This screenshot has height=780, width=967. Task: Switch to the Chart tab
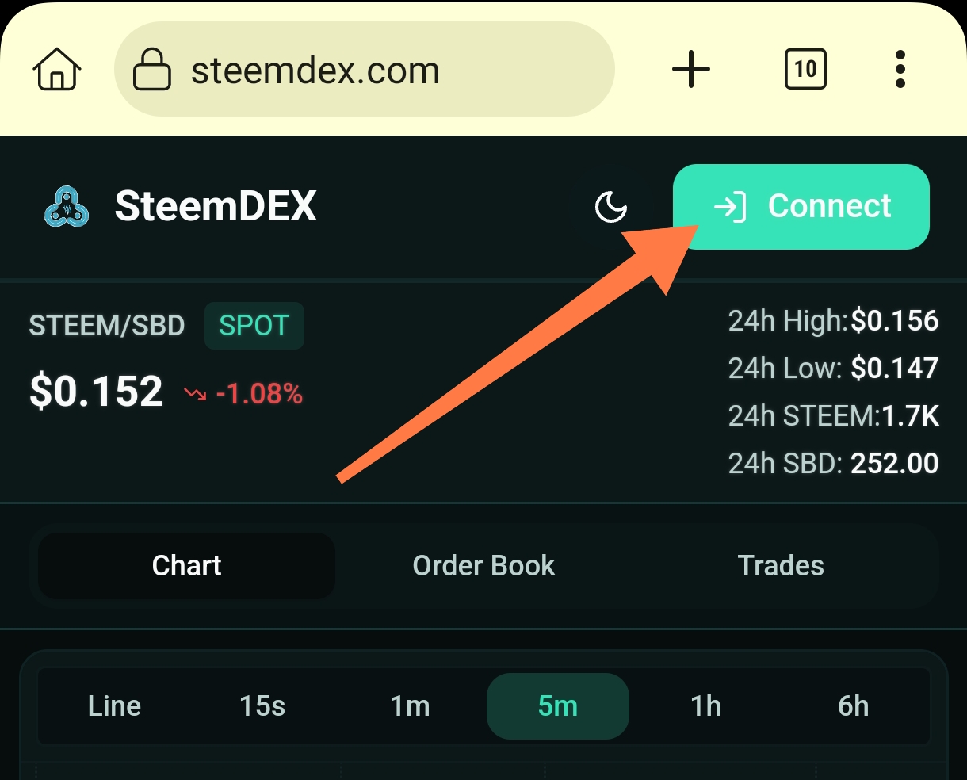click(186, 566)
